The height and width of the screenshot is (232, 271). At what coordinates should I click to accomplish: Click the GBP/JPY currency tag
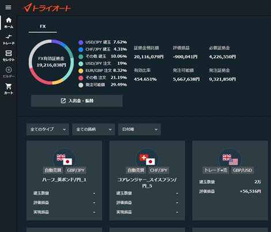76,170
